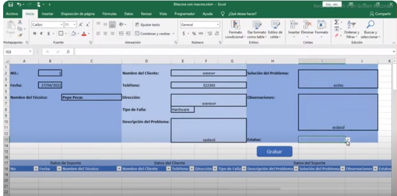Image resolution: width=397 pixels, height=196 pixels.
Task: Open fill color paint bucket
Action: click(x=73, y=33)
